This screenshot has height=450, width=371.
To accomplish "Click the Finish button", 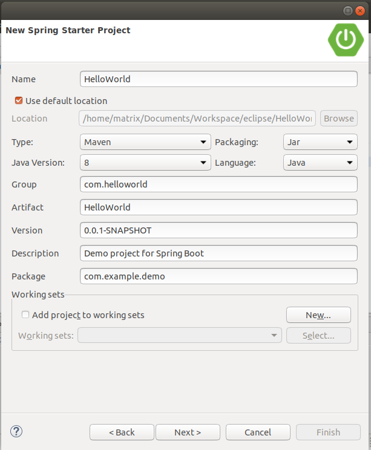I will tap(328, 432).
